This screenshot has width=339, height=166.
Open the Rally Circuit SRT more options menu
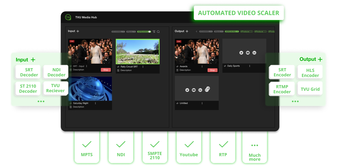[143, 67]
